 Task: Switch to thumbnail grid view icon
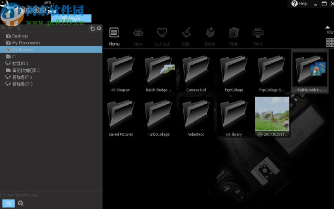click(330, 42)
